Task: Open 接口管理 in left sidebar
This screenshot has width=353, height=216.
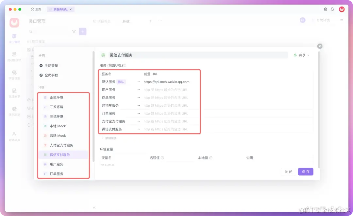Action: pyautogui.click(x=14, y=39)
